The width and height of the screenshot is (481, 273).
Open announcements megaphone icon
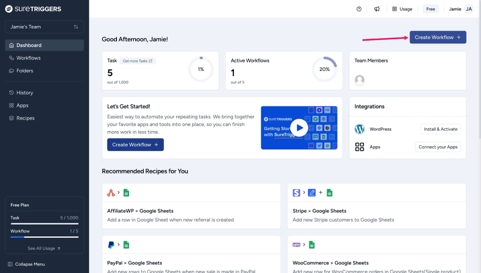pos(377,9)
